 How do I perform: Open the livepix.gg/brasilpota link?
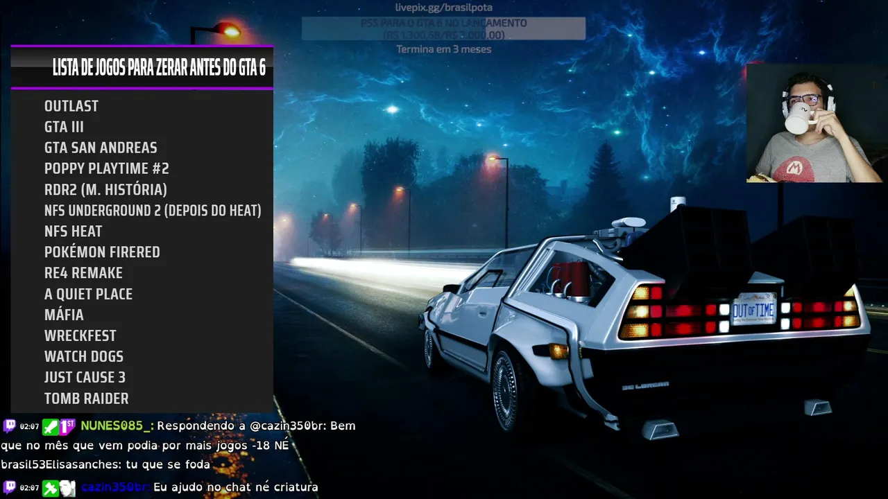[x=443, y=8]
